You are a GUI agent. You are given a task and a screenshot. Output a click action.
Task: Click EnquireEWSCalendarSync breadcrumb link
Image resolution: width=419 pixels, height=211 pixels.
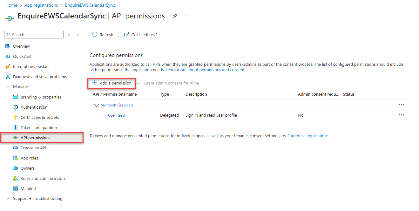tap(90, 5)
